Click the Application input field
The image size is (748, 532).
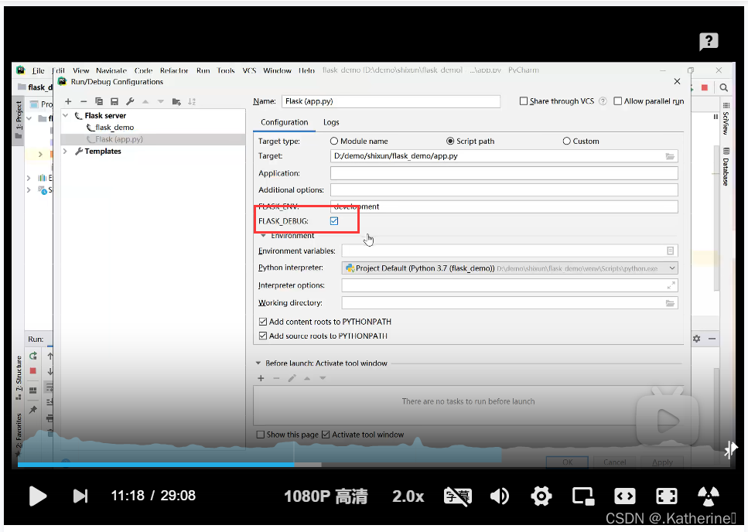tap(504, 173)
